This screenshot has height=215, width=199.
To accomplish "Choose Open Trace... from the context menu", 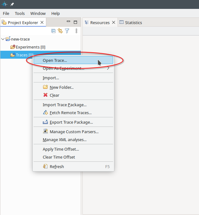I will pyautogui.click(x=55, y=60).
